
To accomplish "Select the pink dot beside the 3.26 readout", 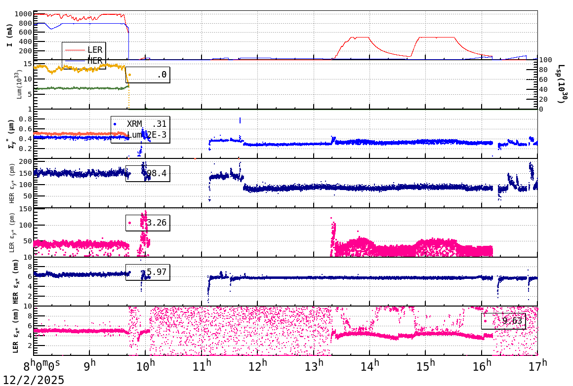I will point(129,223).
